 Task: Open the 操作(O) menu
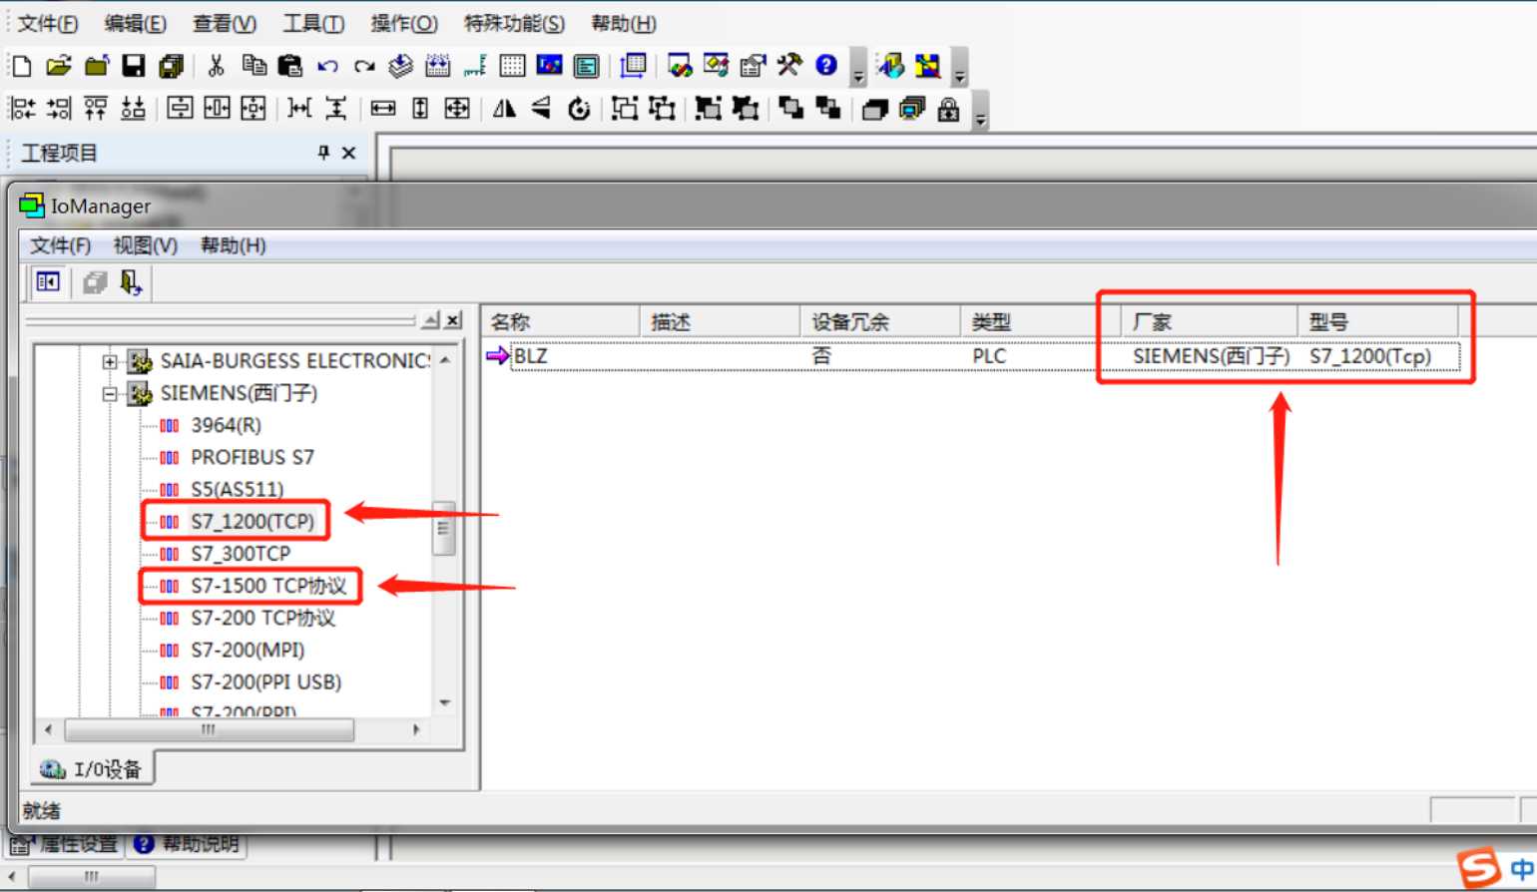tap(404, 23)
